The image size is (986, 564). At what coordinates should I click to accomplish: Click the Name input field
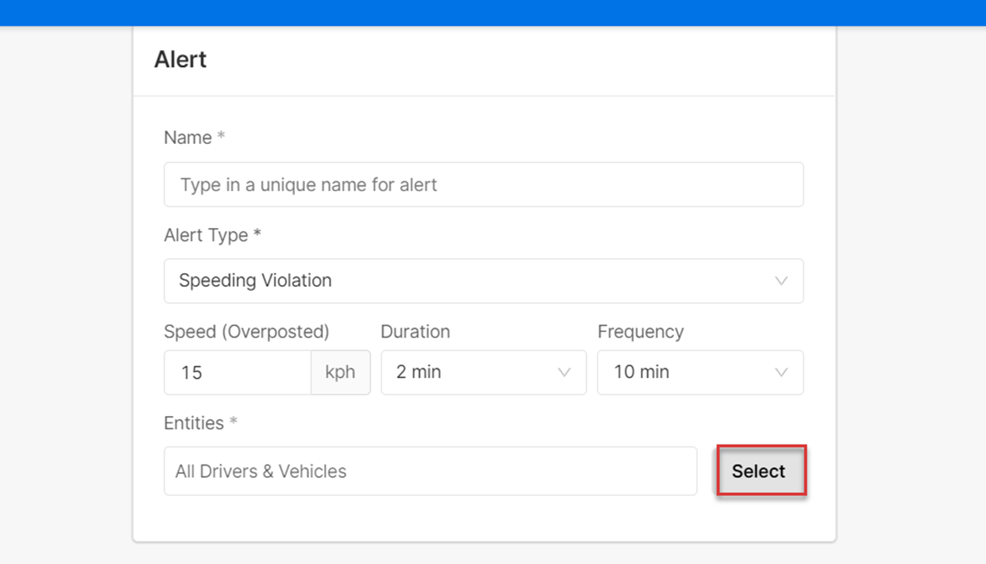[x=483, y=185]
